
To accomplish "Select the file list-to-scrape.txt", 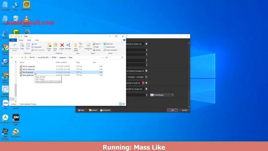I will point(28,66).
